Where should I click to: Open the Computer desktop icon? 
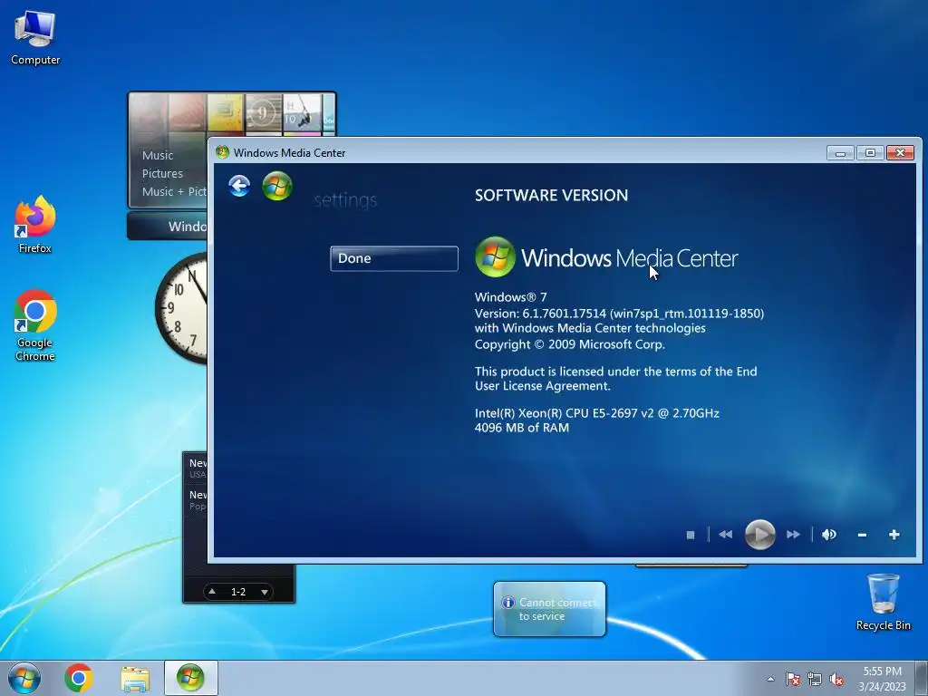pyautogui.click(x=35, y=38)
